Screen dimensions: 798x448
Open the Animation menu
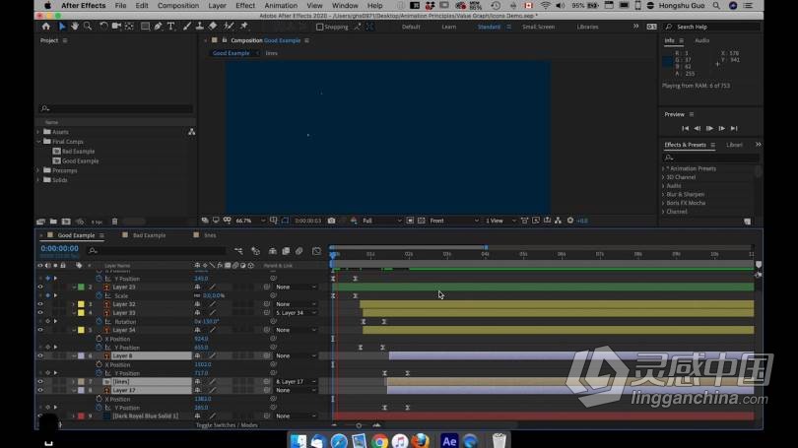coord(281,6)
